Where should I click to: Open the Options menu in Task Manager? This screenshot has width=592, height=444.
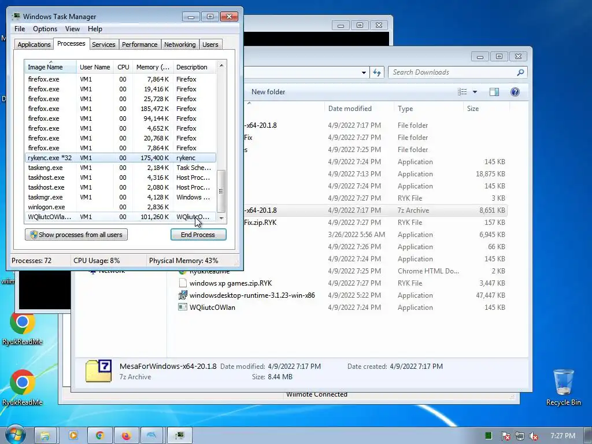tap(45, 29)
